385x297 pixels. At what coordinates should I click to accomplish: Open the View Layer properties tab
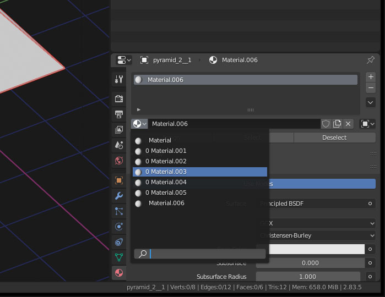pyautogui.click(x=119, y=130)
